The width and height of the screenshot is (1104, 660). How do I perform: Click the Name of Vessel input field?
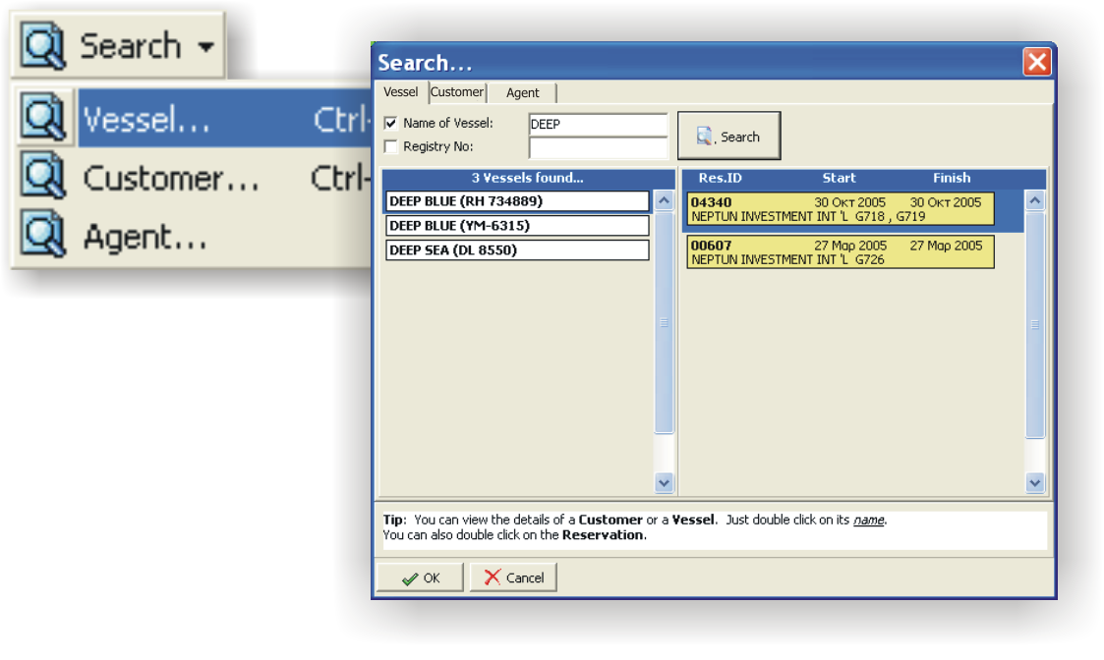[597, 124]
